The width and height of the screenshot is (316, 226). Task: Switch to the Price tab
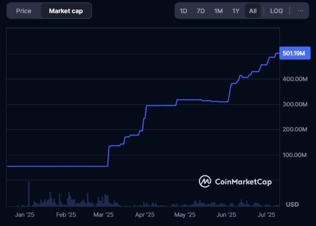pos(24,11)
